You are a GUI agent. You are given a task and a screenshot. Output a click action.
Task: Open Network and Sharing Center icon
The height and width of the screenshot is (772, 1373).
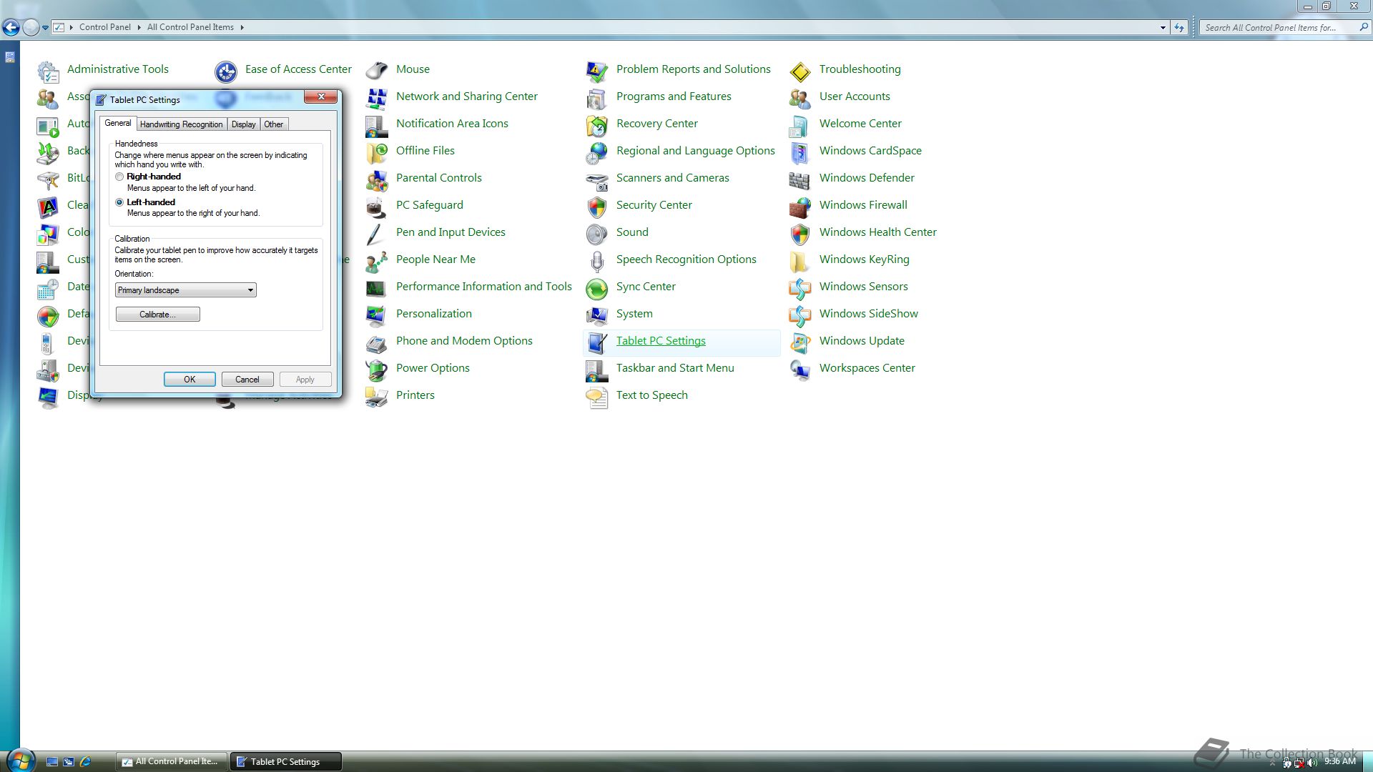tap(377, 97)
